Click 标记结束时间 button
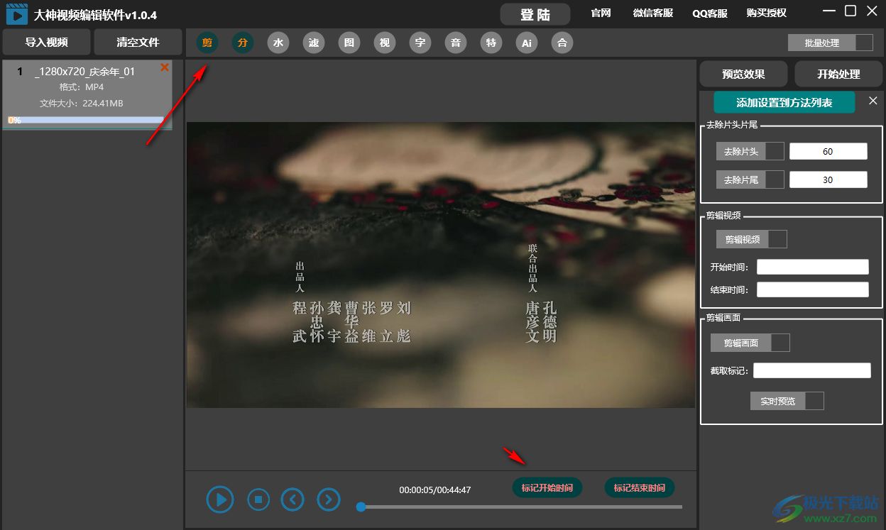This screenshot has width=886, height=530. pyautogui.click(x=640, y=488)
